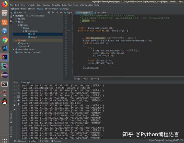Open the Refactor menu
The image size is (184, 143).
click(56, 5)
